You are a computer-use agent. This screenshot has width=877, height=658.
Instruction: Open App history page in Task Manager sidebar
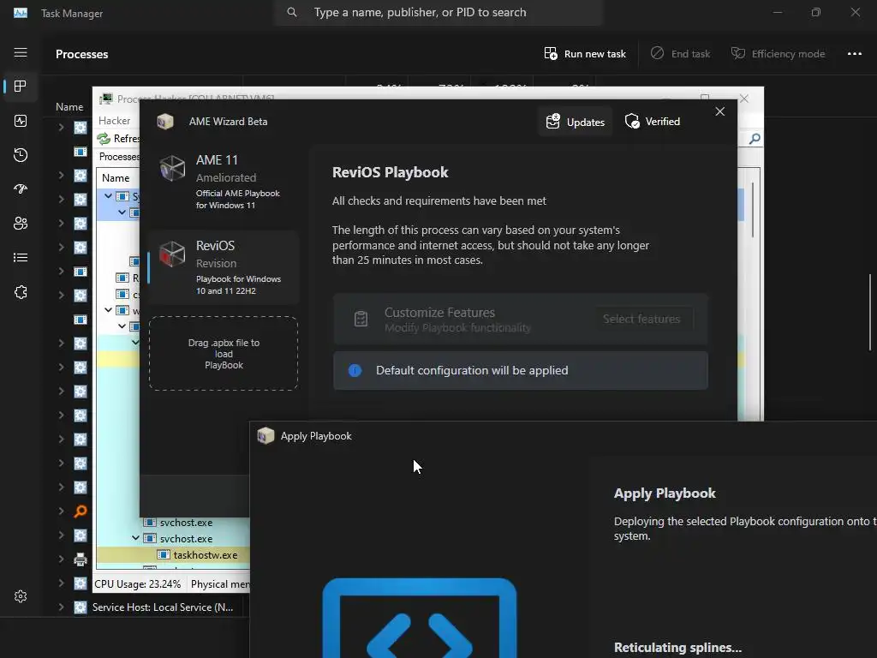21,155
